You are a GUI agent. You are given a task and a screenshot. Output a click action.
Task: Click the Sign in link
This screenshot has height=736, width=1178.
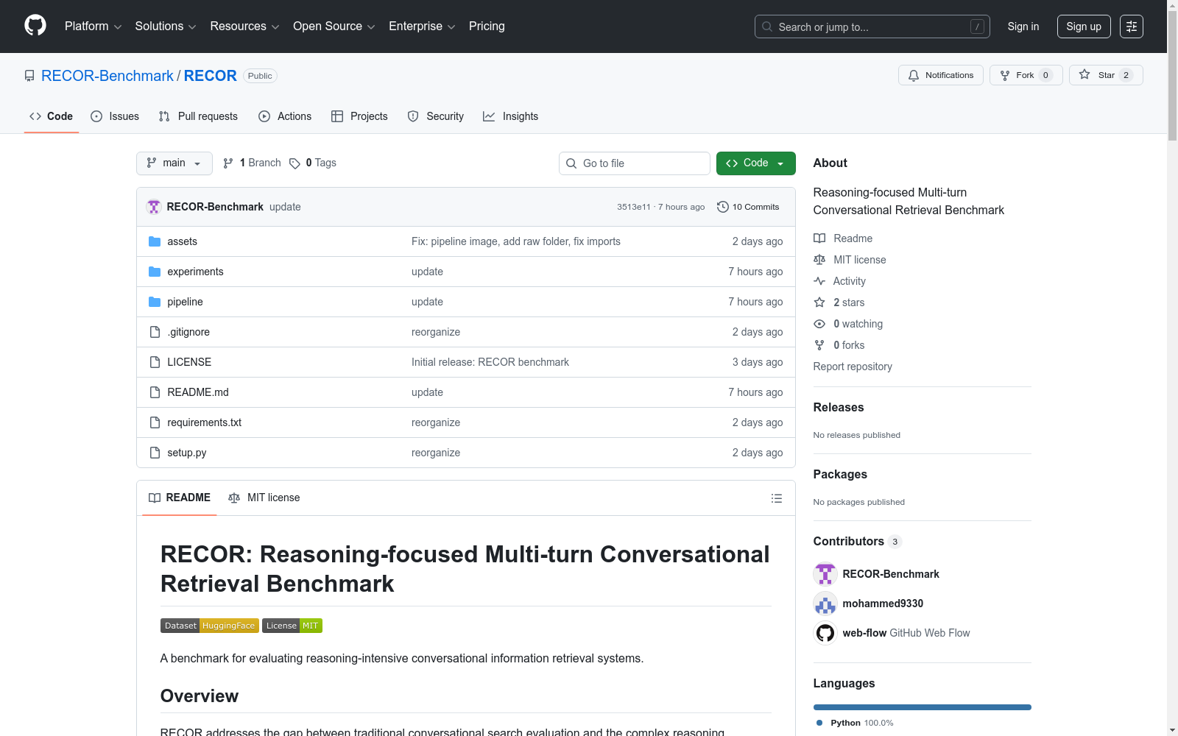(x=1023, y=26)
